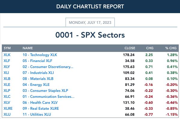Screen dimensions: 180x119
Task: Click the XLV symbol link
Action: (7, 103)
